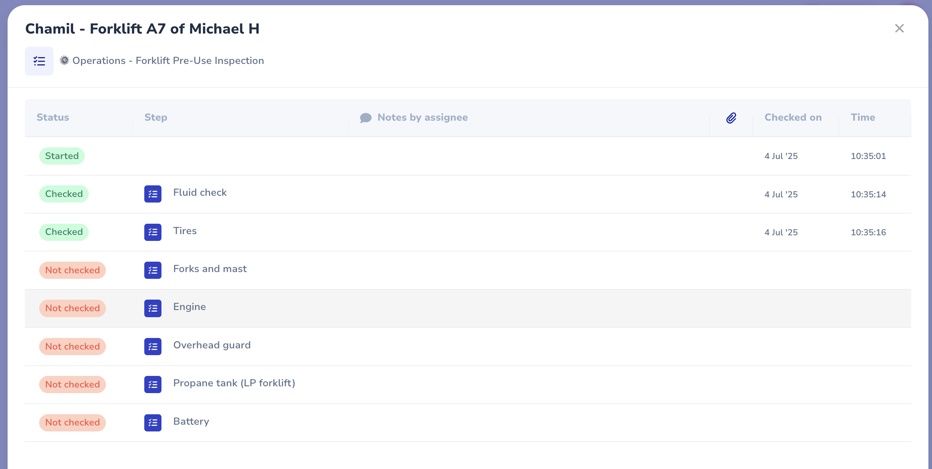Image resolution: width=932 pixels, height=469 pixels.
Task: Click the checklist icon beside Tires step
Action: (x=153, y=232)
